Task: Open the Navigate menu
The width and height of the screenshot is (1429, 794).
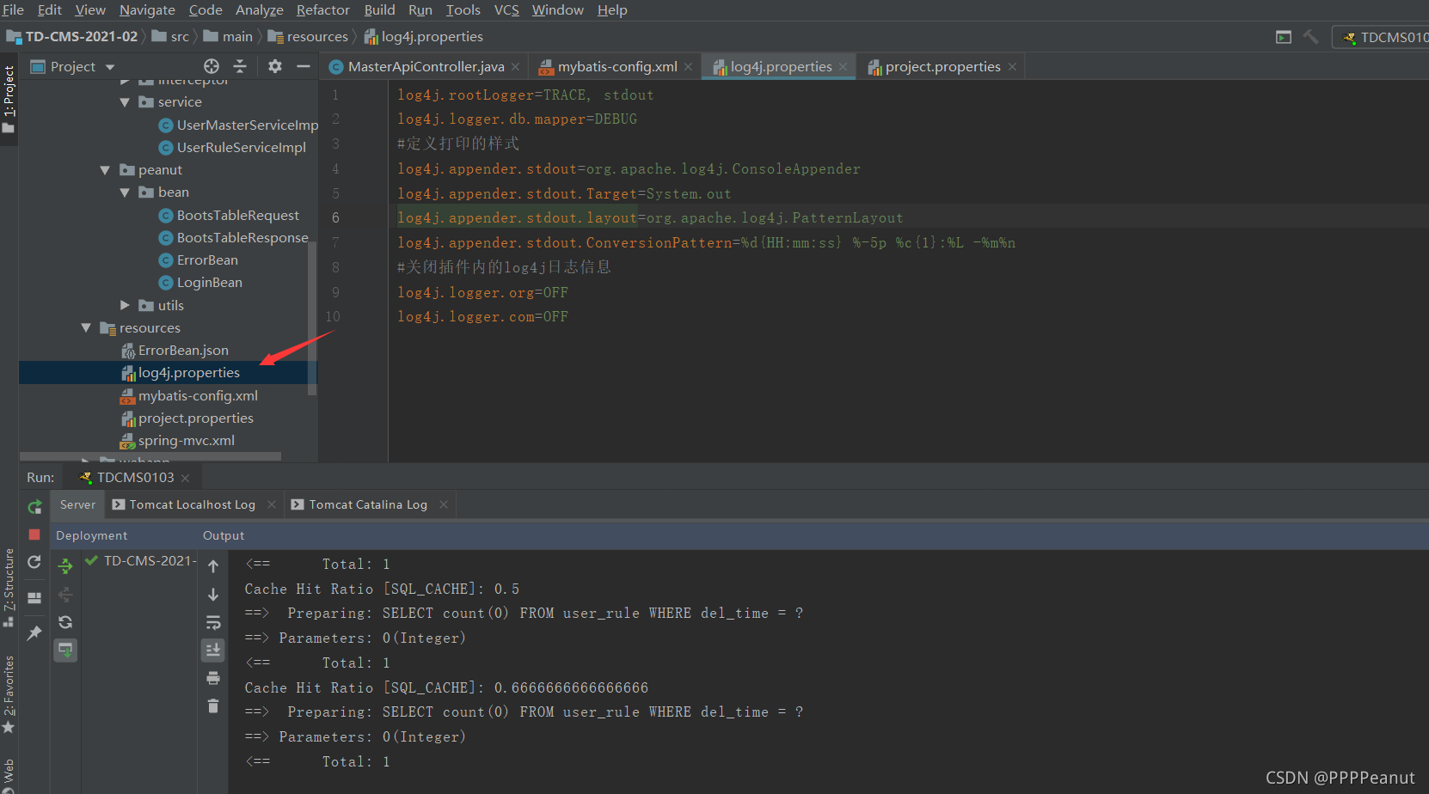Action: point(147,9)
